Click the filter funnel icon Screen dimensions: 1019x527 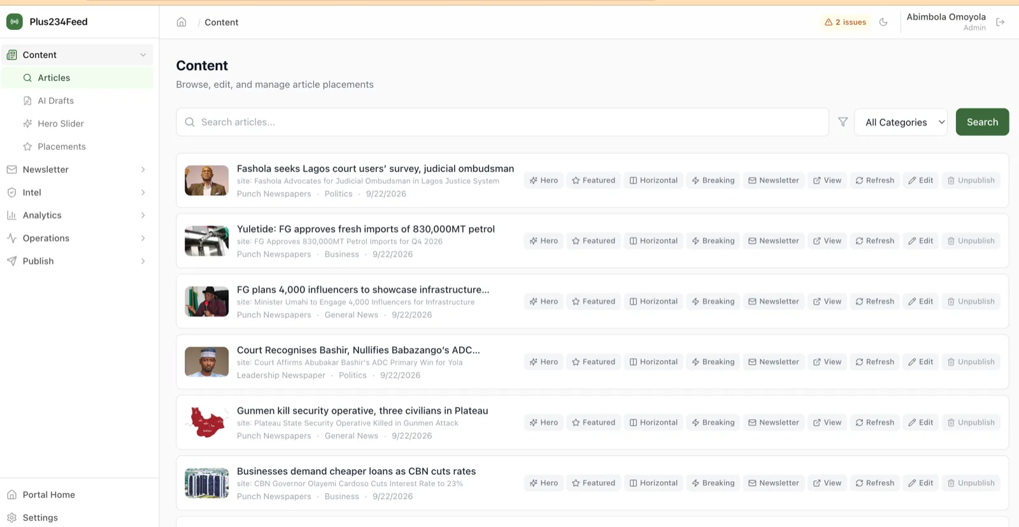(x=843, y=122)
